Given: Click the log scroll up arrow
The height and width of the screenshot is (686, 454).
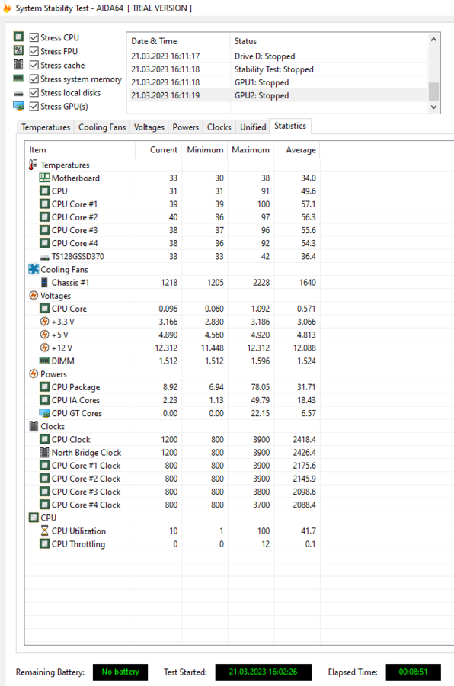Looking at the screenshot, I should [x=433, y=40].
